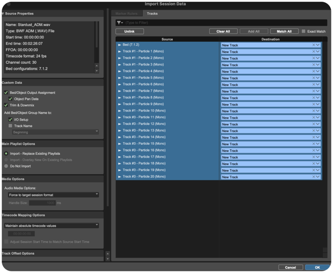Viewport: 333px width, 273px height.
Task: Clear destination X for Particle 10 row
Action: point(314,111)
